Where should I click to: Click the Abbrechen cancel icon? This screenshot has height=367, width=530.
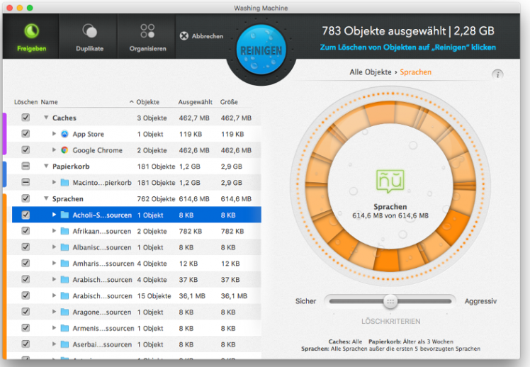pyautogui.click(x=184, y=36)
